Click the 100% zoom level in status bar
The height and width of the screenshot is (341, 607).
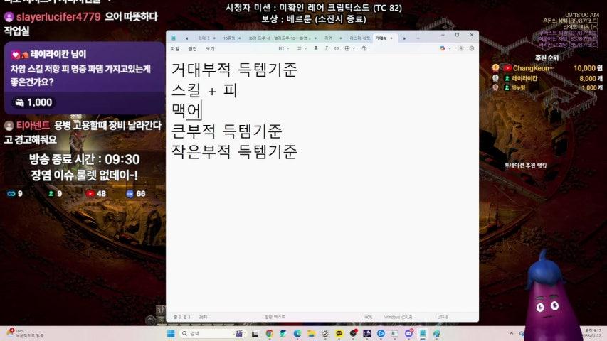(368, 317)
